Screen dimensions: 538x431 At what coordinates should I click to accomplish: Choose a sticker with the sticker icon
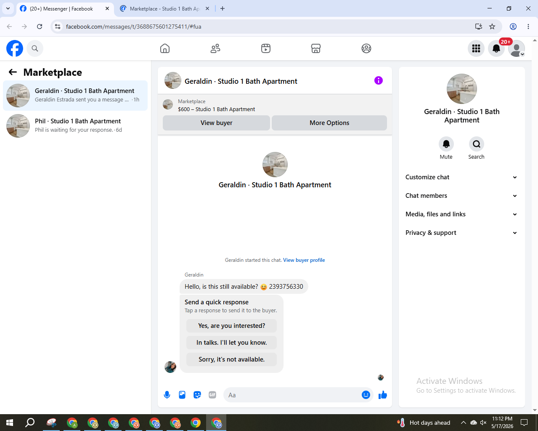point(197,395)
